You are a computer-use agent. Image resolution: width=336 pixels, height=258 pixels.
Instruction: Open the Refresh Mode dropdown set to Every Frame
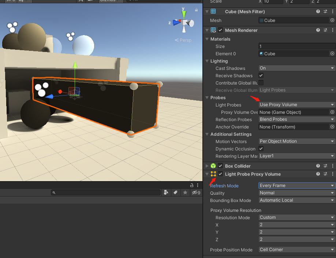296,186
